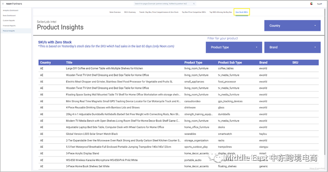Click 'sports_outdoor_play' product type cell

(196, 147)
